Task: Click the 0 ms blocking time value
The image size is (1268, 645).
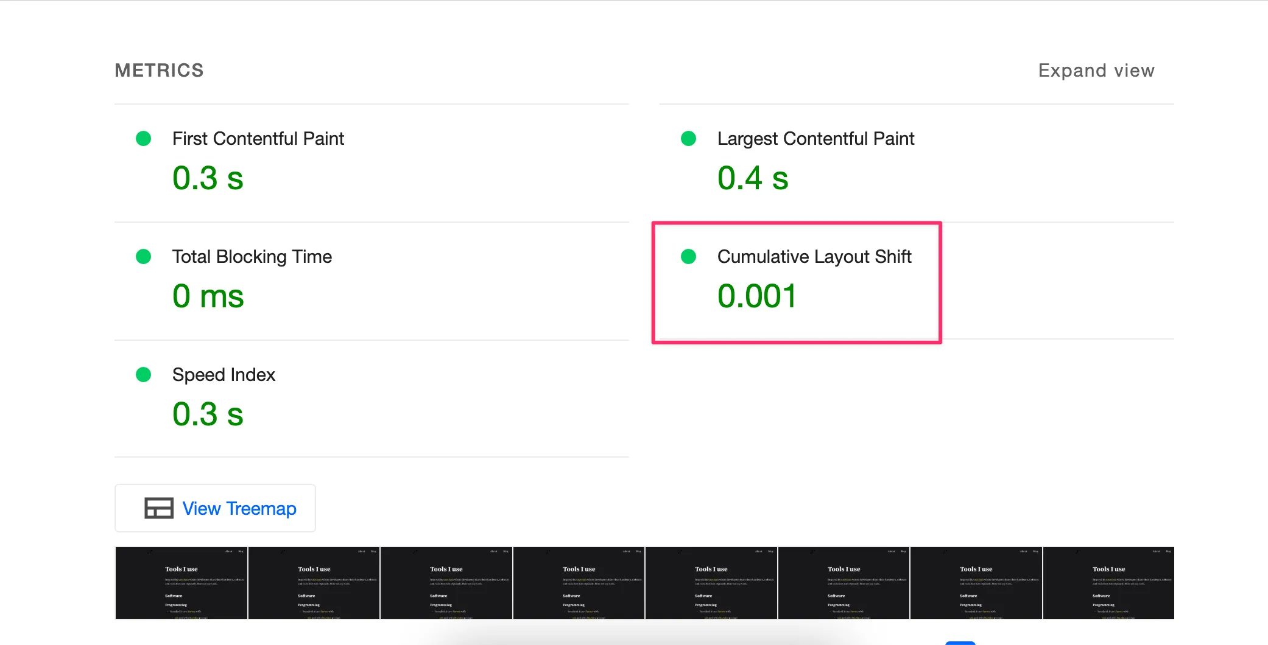Action: pyautogui.click(x=208, y=296)
